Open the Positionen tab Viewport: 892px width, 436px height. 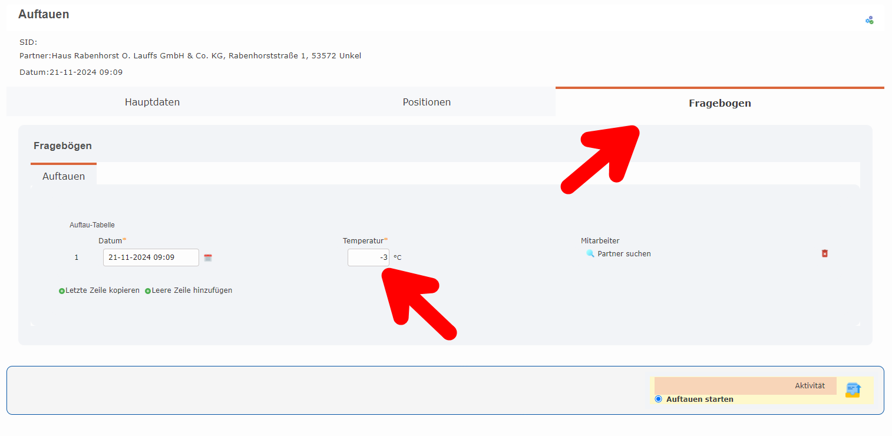tap(427, 102)
